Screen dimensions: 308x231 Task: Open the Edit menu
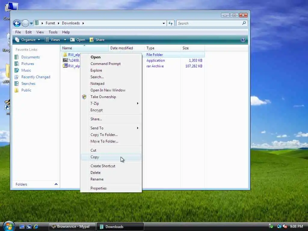29,32
